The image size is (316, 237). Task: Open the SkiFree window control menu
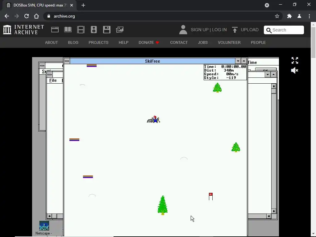(x=67, y=61)
